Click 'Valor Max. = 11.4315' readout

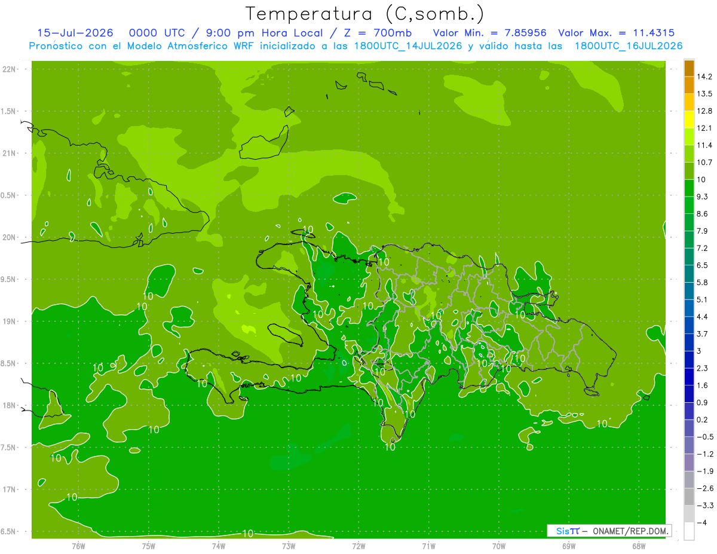617,33
